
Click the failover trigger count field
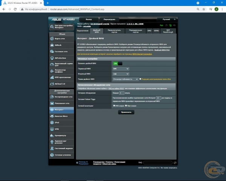pos(159,98)
